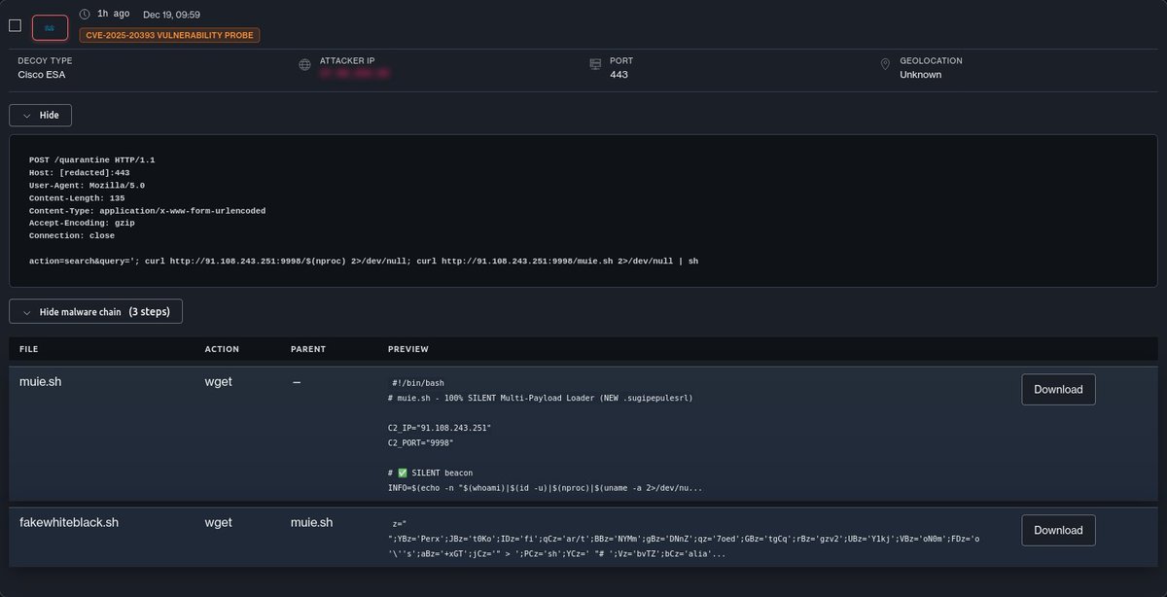Click the port icon next to PORT
This screenshot has width=1167, height=597.
[595, 65]
